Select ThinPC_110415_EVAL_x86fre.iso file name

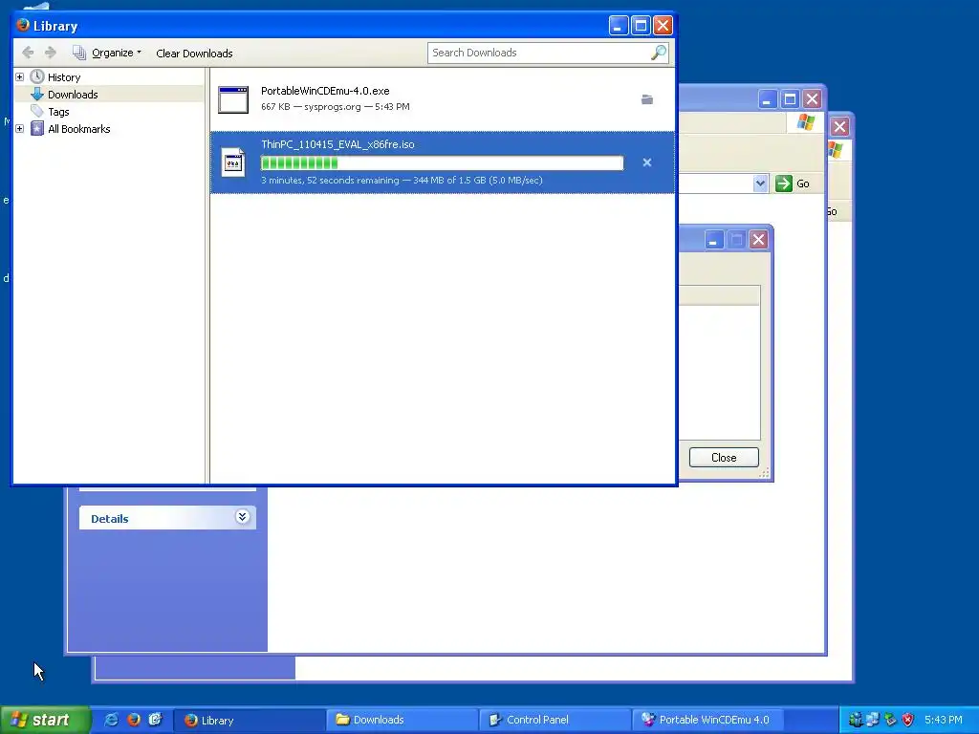click(x=337, y=144)
